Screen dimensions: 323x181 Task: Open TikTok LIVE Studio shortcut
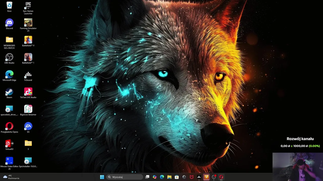[28, 93]
